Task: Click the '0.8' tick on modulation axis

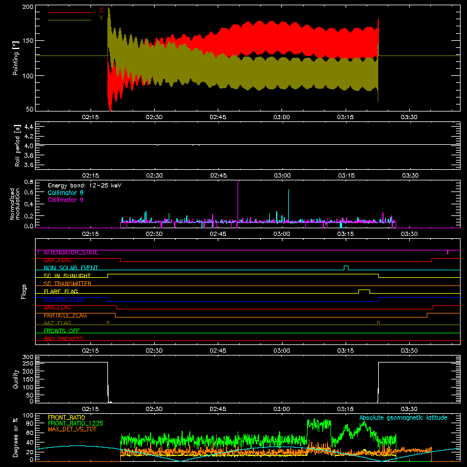Action: pos(29,182)
